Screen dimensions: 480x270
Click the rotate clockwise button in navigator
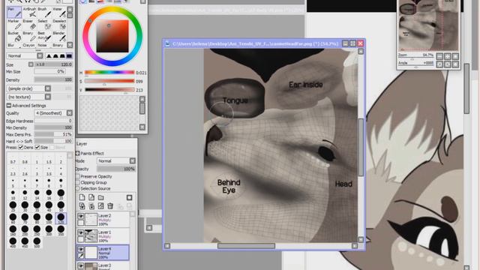[448, 64]
